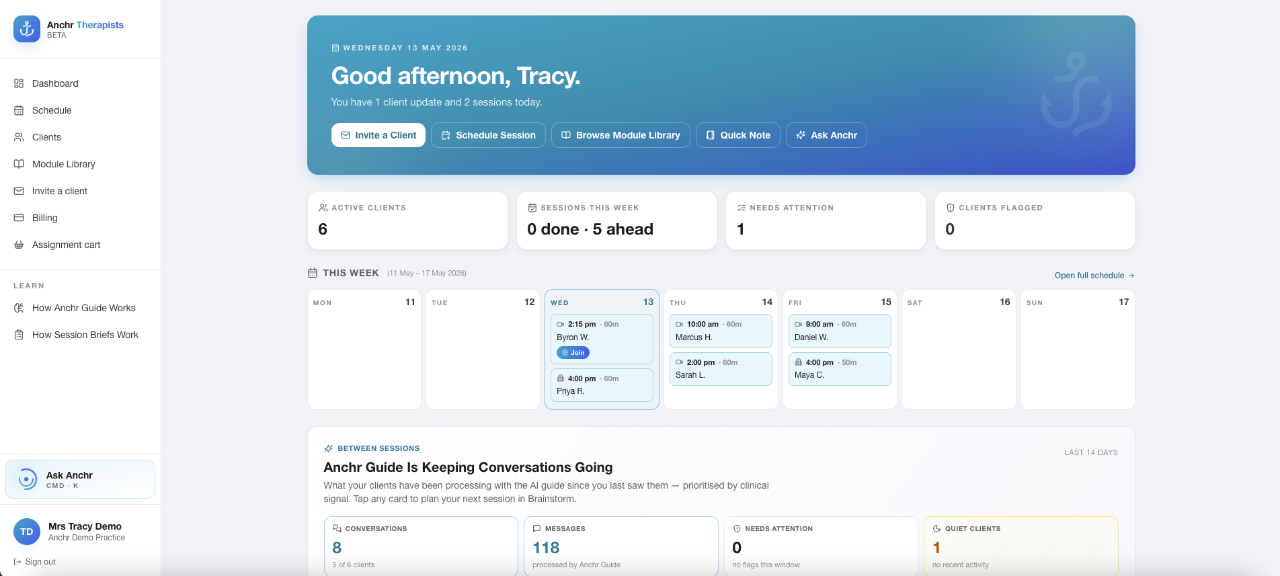Click the "WEDNESDAY 13 MAY 2026" date label
Image resolution: width=1280 pixels, height=576 pixels.
click(405, 48)
